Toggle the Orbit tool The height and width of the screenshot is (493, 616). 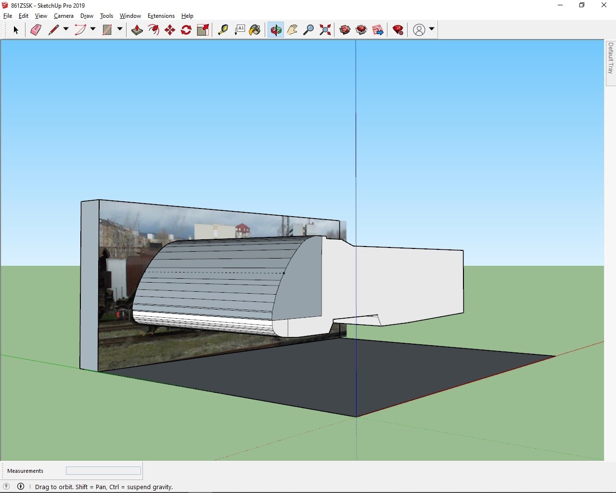(276, 30)
